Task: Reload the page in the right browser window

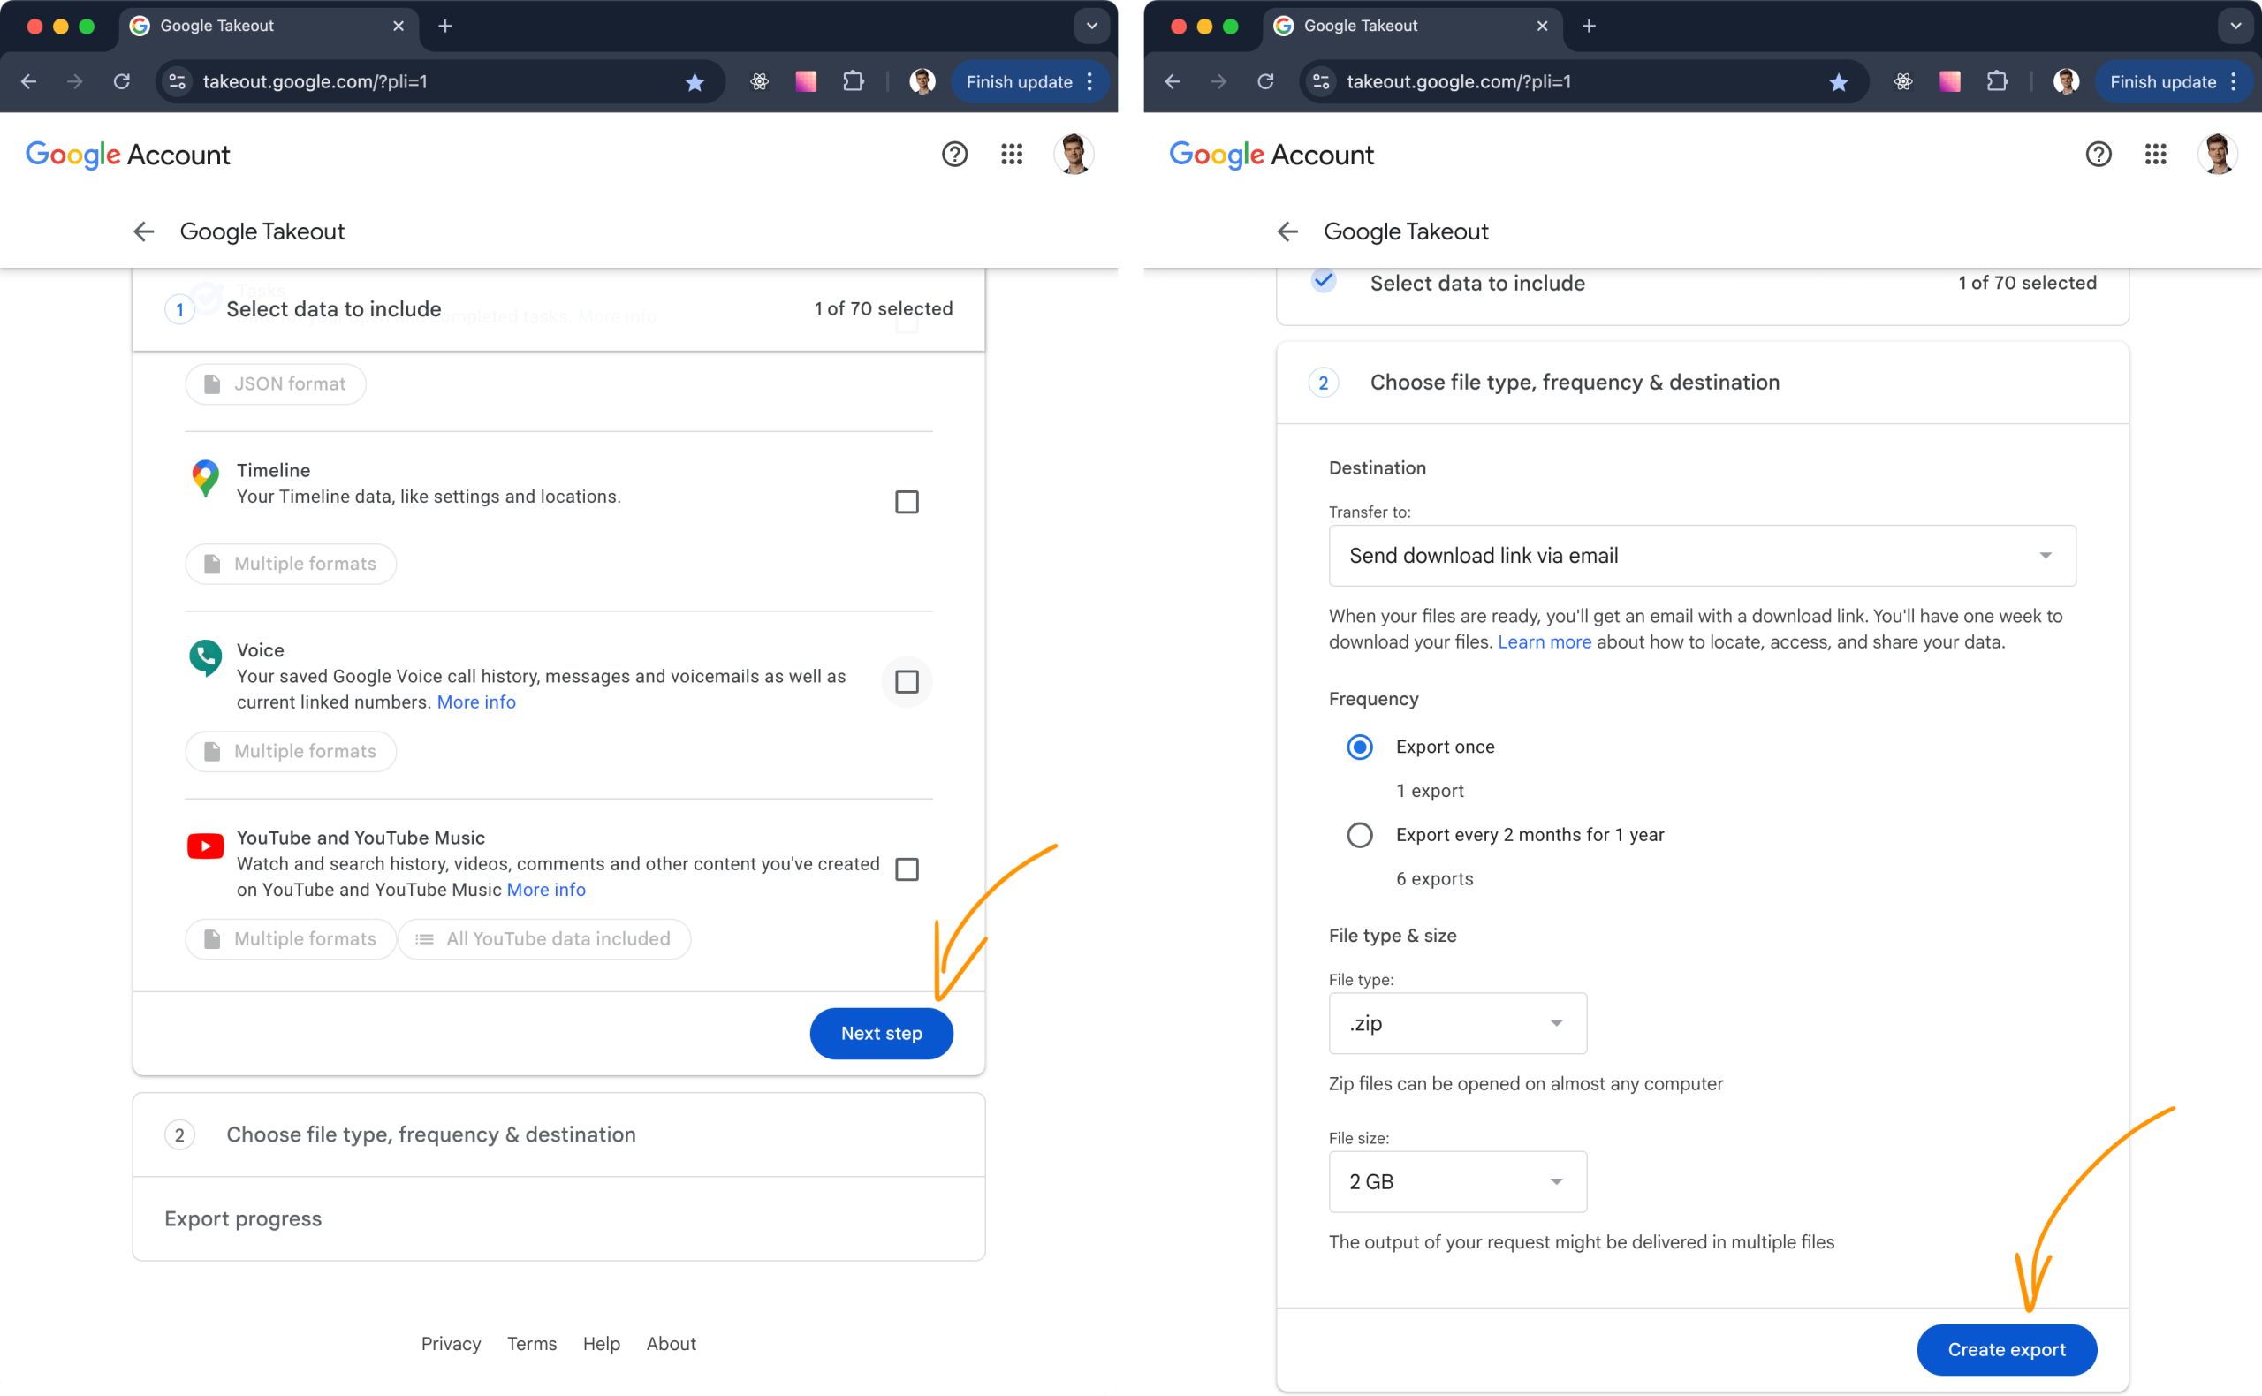Action: tap(1265, 82)
